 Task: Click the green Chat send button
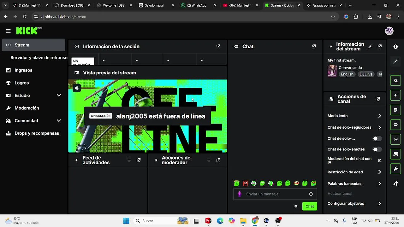point(310,206)
